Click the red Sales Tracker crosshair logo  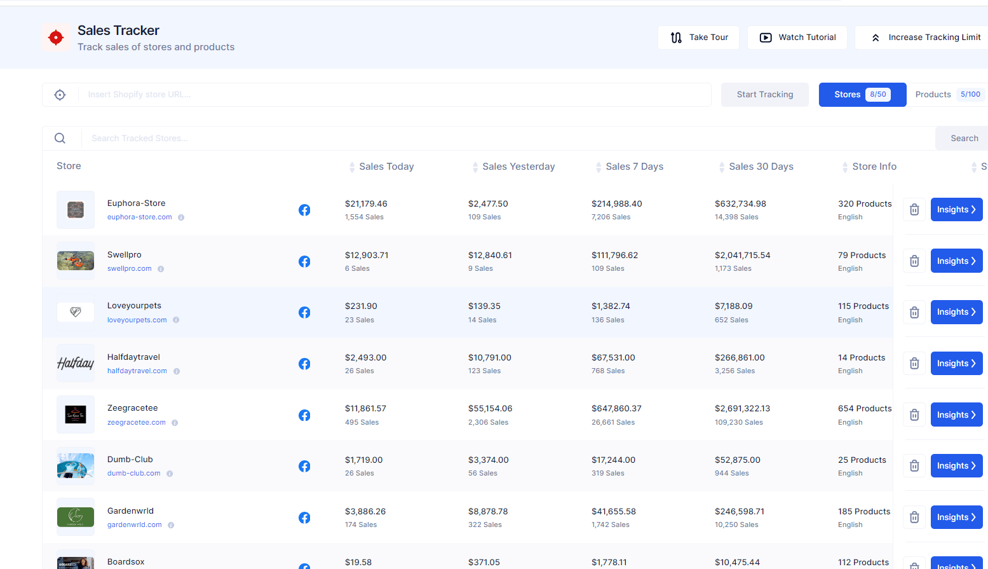[x=56, y=38]
